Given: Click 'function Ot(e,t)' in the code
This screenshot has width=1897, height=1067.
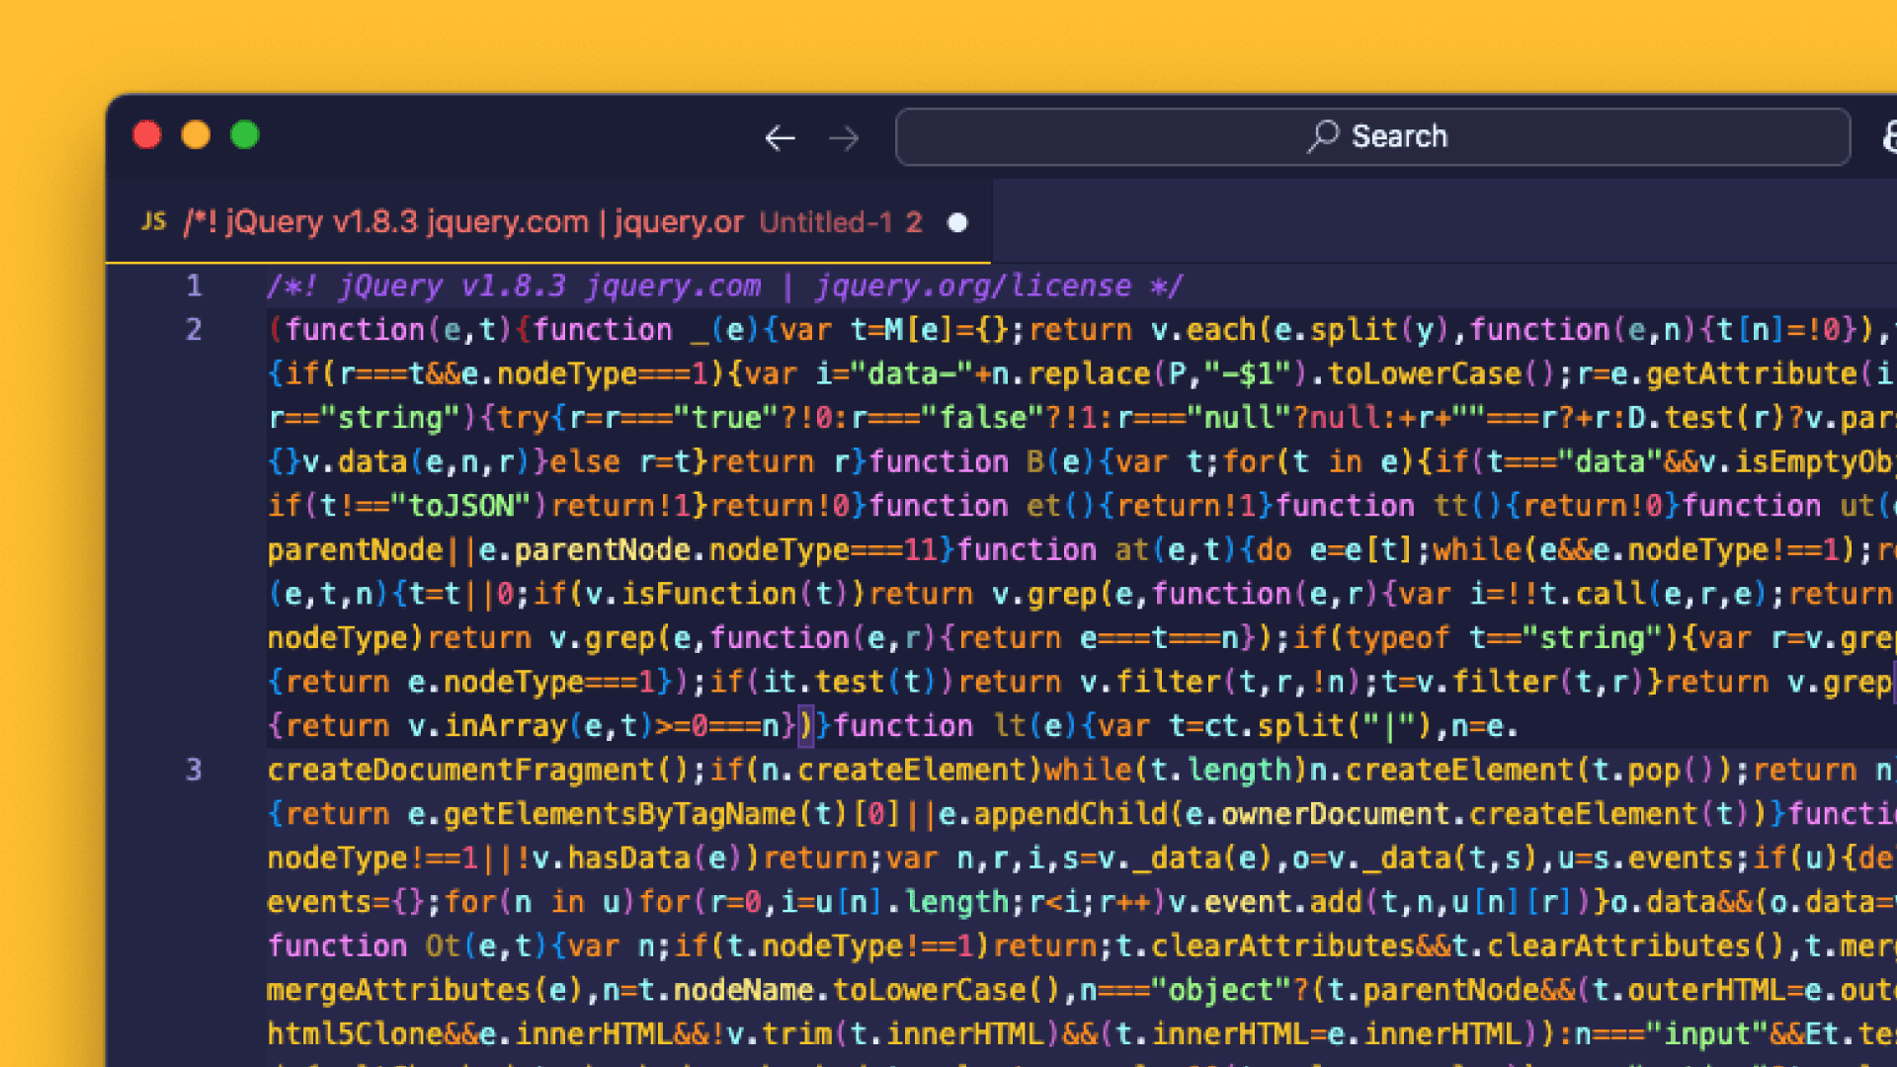Looking at the screenshot, I should pyautogui.click(x=407, y=946).
